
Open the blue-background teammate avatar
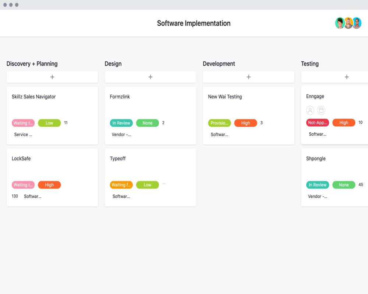[x=356, y=23]
